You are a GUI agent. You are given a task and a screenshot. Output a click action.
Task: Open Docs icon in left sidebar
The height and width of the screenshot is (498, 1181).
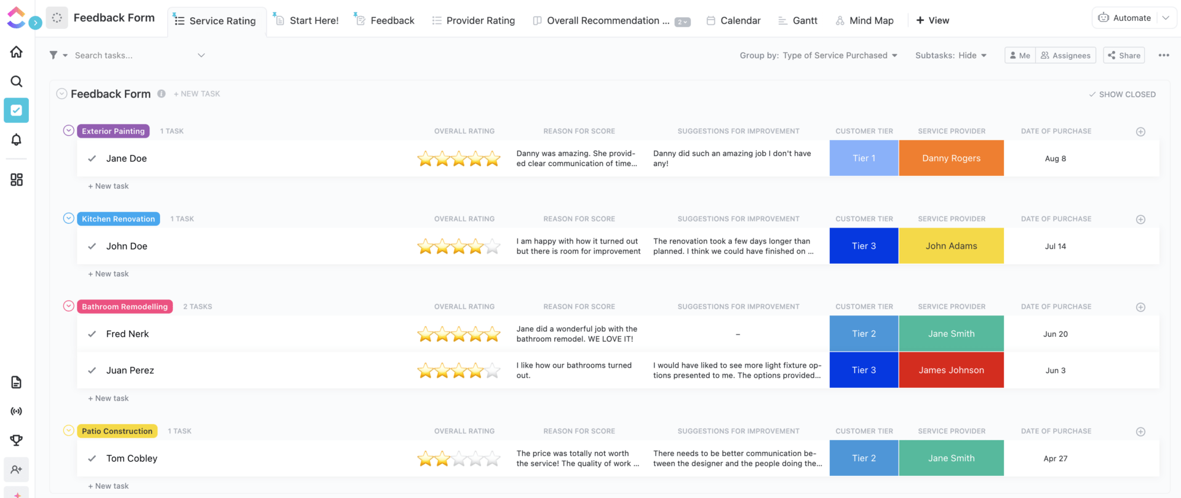pyautogui.click(x=17, y=382)
